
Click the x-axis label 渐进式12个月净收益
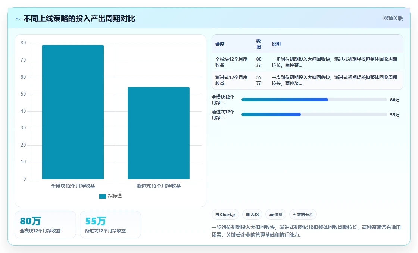pyautogui.click(x=159, y=186)
